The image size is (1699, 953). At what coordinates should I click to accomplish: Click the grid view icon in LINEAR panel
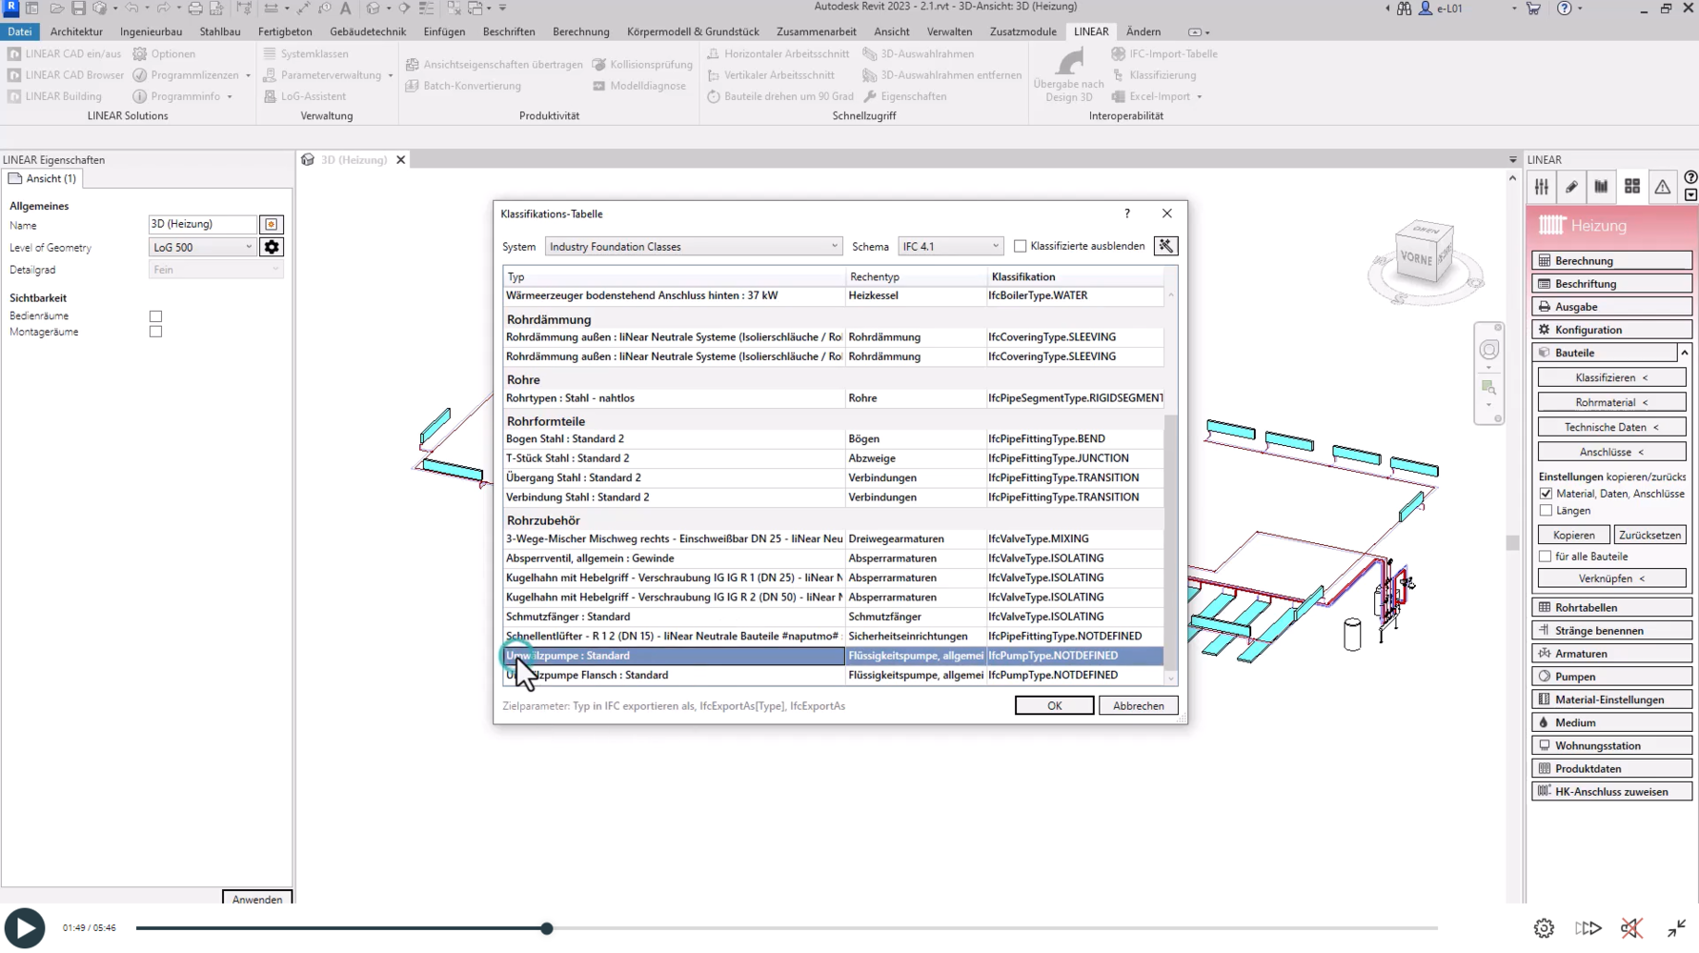(x=1631, y=187)
